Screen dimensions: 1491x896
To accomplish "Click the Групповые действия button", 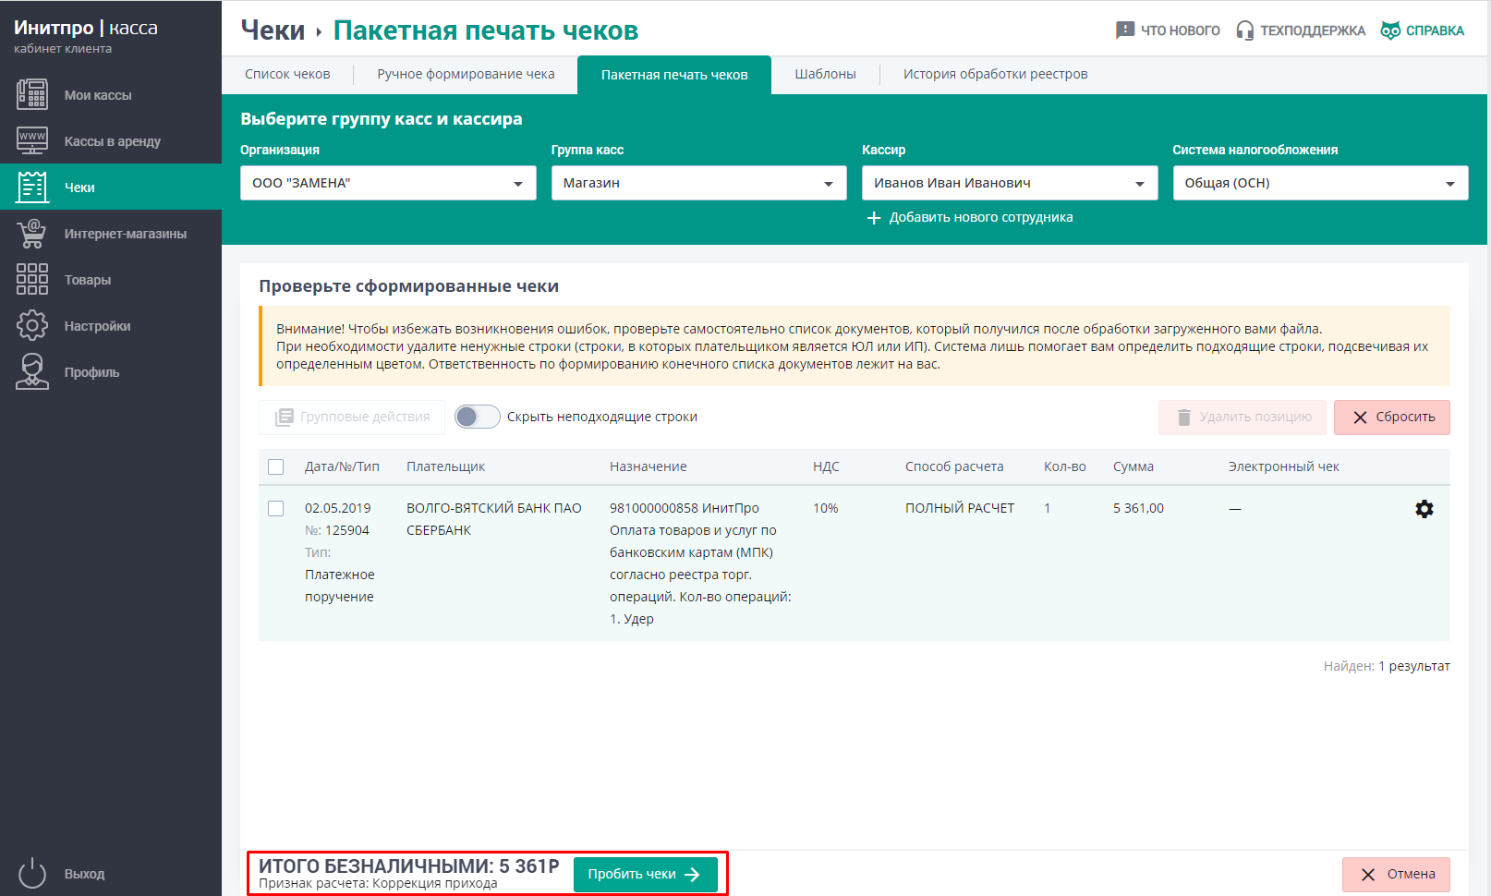I will 352,418.
